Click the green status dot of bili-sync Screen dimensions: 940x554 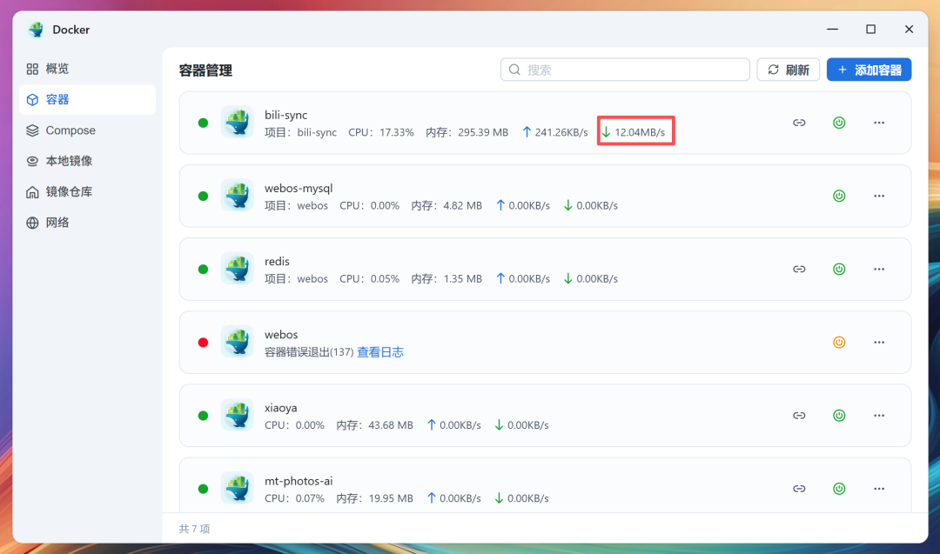[203, 123]
